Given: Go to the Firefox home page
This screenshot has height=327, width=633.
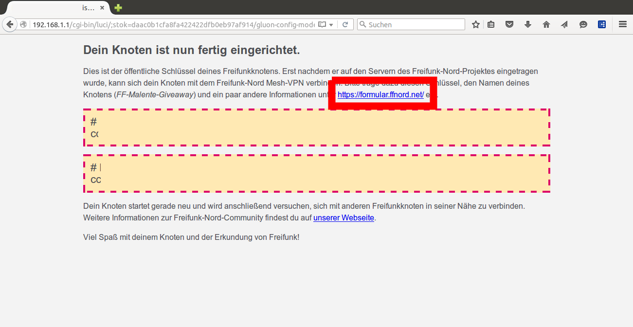Looking at the screenshot, I should point(546,24).
